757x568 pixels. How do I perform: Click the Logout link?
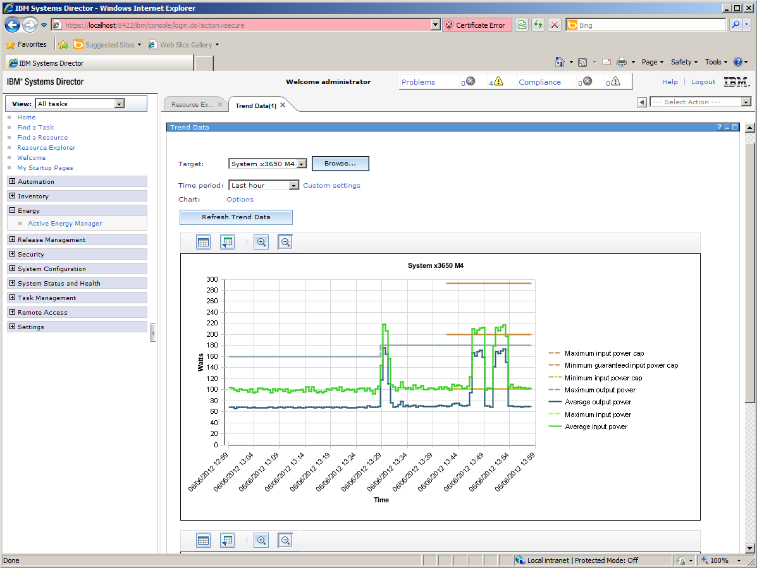pos(703,82)
